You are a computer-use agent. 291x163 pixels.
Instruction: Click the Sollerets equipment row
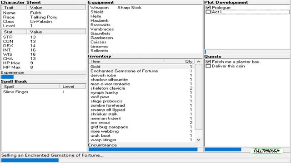point(145,51)
